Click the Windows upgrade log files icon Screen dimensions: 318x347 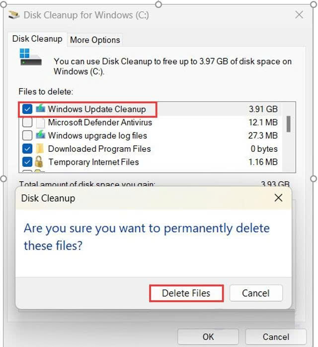coord(40,135)
